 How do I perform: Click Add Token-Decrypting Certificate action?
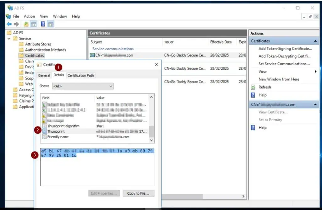click(284, 56)
